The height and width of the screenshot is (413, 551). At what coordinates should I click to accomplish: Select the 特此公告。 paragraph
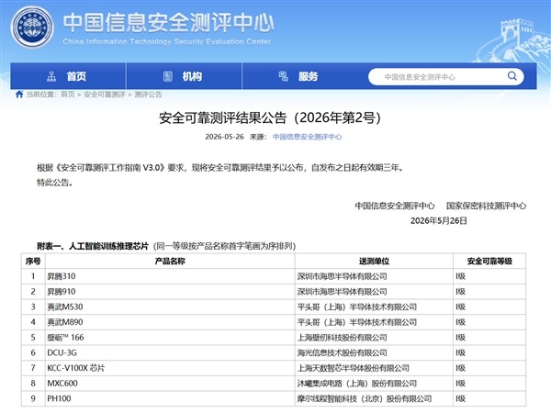[55, 183]
